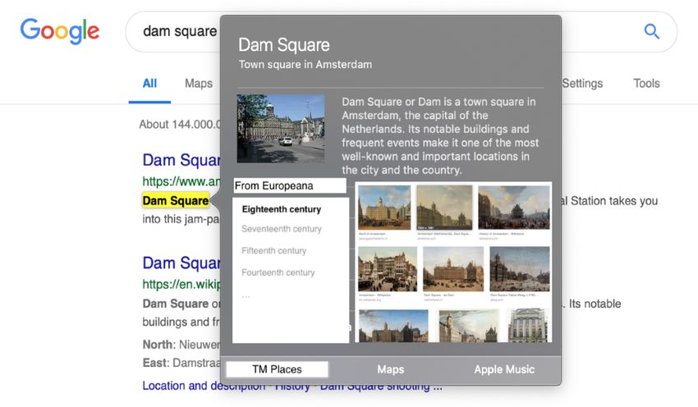Click the From Europeana field

point(290,185)
